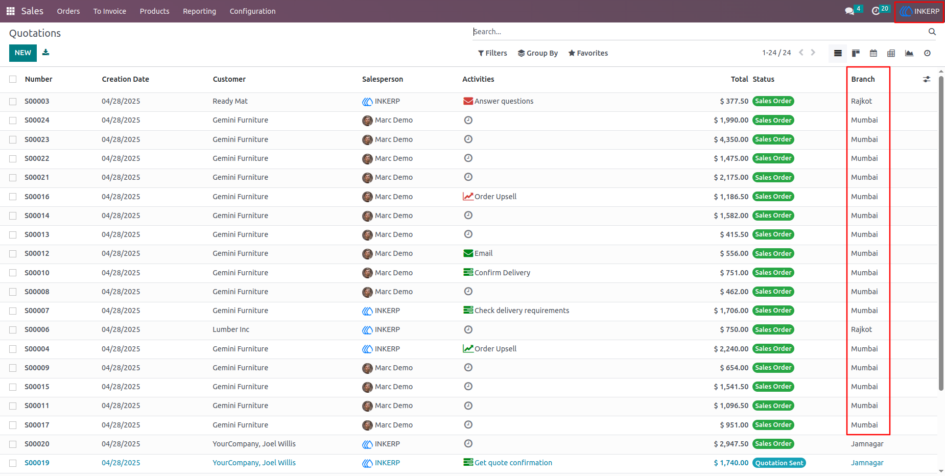Image resolution: width=945 pixels, height=476 pixels.
Task: Expand the Filters dropdown
Action: (x=492, y=53)
